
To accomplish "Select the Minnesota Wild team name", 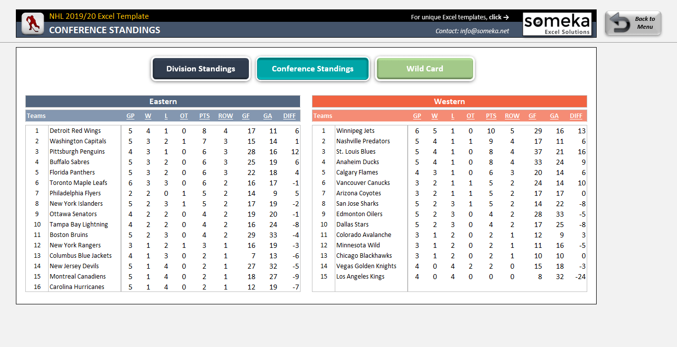I will (x=358, y=245).
